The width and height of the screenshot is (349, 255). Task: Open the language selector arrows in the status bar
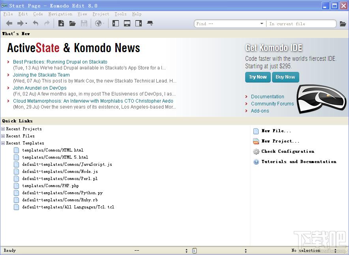pos(246,251)
